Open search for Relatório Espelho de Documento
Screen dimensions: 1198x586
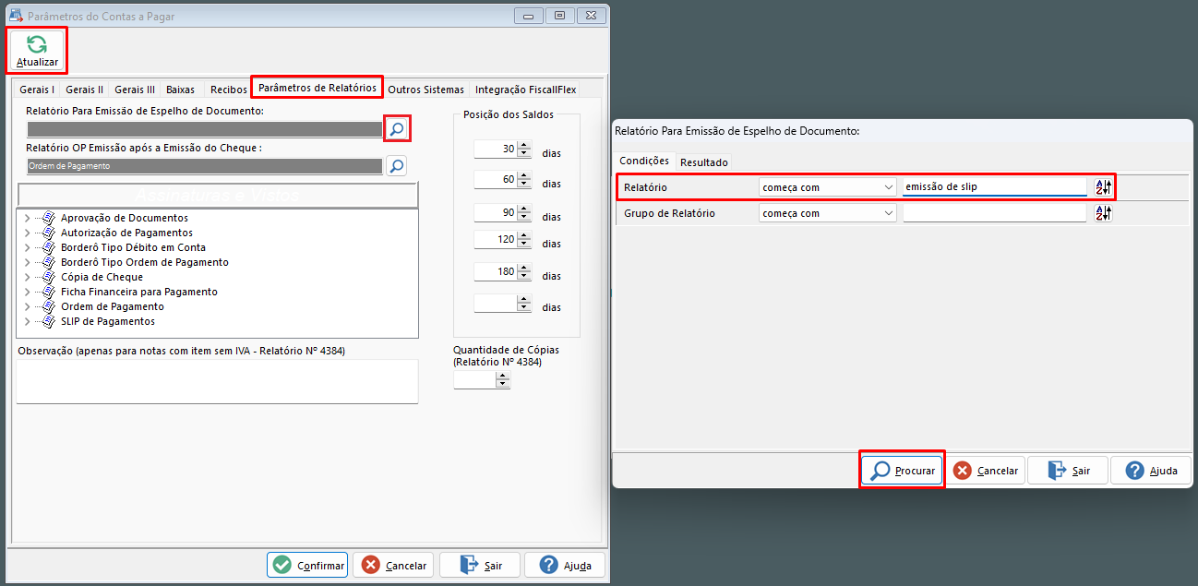point(396,129)
